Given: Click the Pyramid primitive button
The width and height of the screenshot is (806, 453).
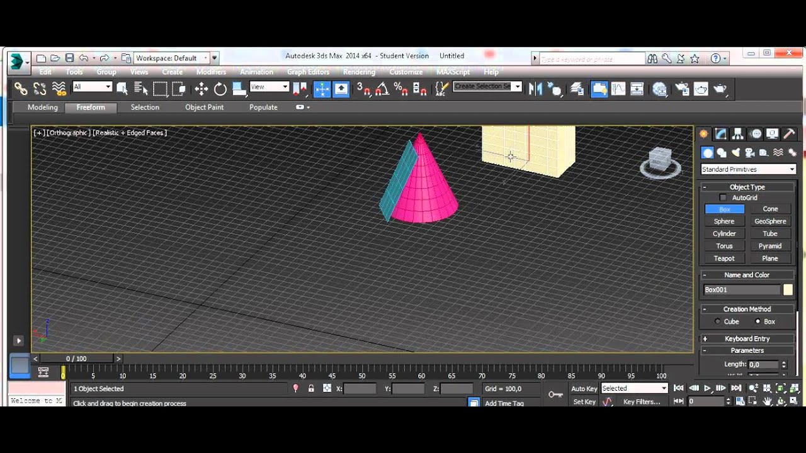Looking at the screenshot, I should click(x=770, y=246).
